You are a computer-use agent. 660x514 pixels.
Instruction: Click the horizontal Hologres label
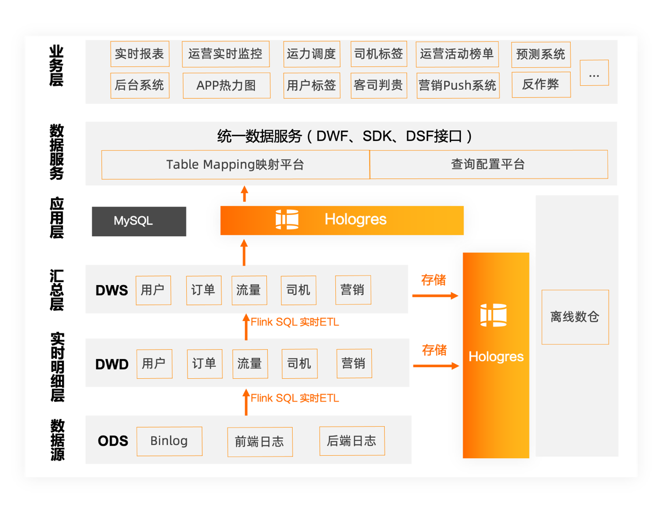[x=355, y=220]
